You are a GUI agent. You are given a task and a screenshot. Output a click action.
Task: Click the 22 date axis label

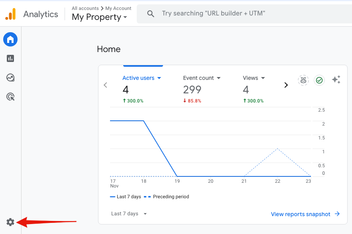coord(277,181)
